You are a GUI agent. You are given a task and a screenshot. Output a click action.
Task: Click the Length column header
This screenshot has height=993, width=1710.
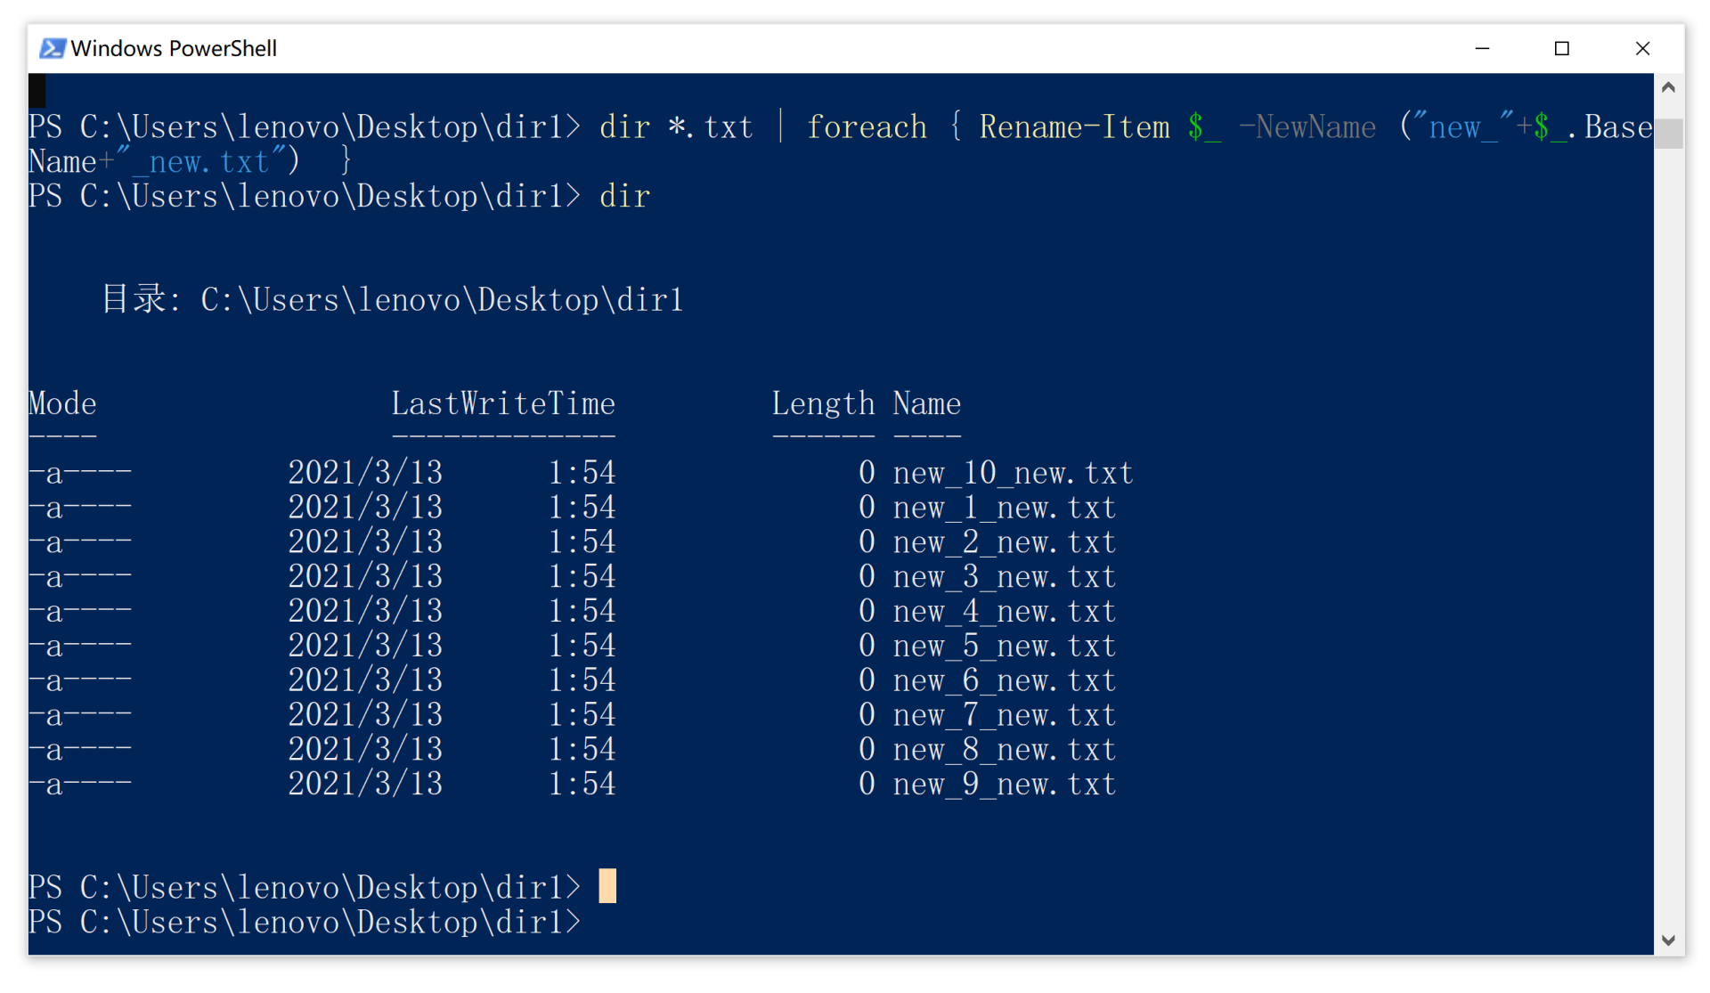(823, 404)
